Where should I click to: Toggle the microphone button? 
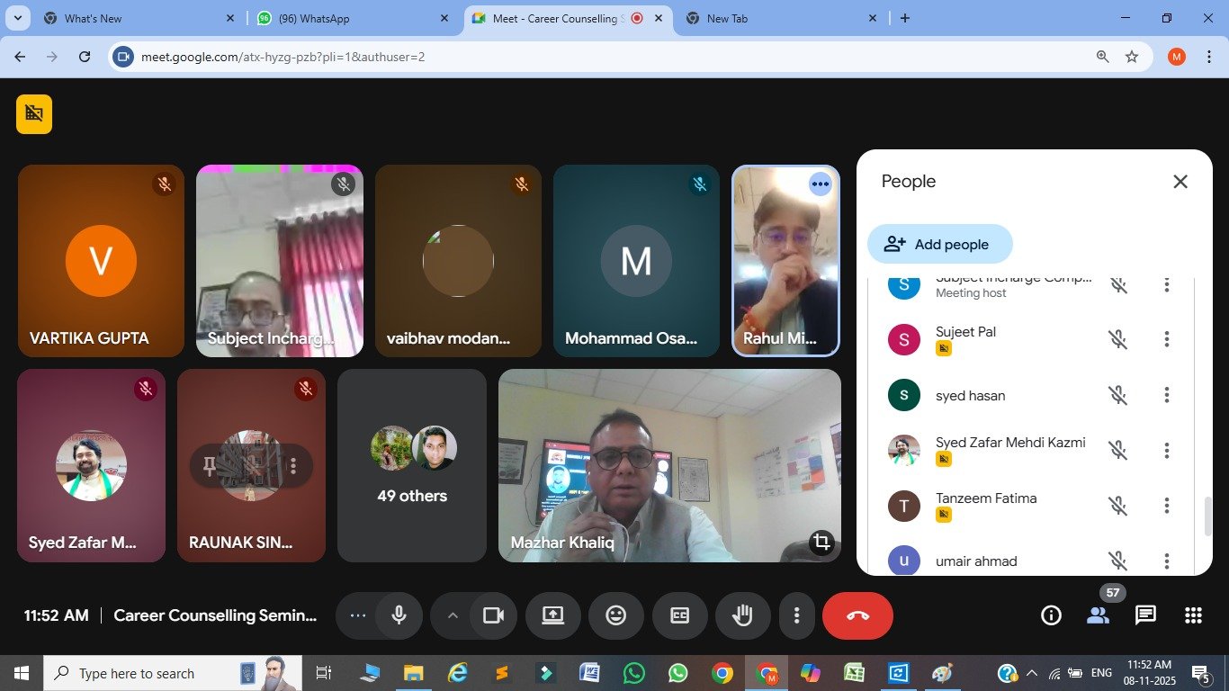399,615
